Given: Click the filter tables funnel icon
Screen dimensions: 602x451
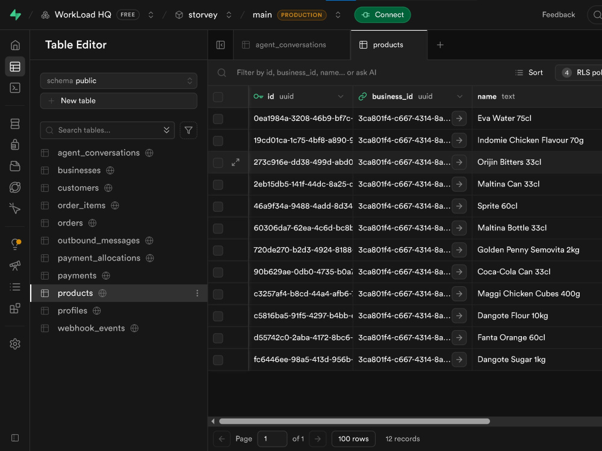Looking at the screenshot, I should click(188, 130).
